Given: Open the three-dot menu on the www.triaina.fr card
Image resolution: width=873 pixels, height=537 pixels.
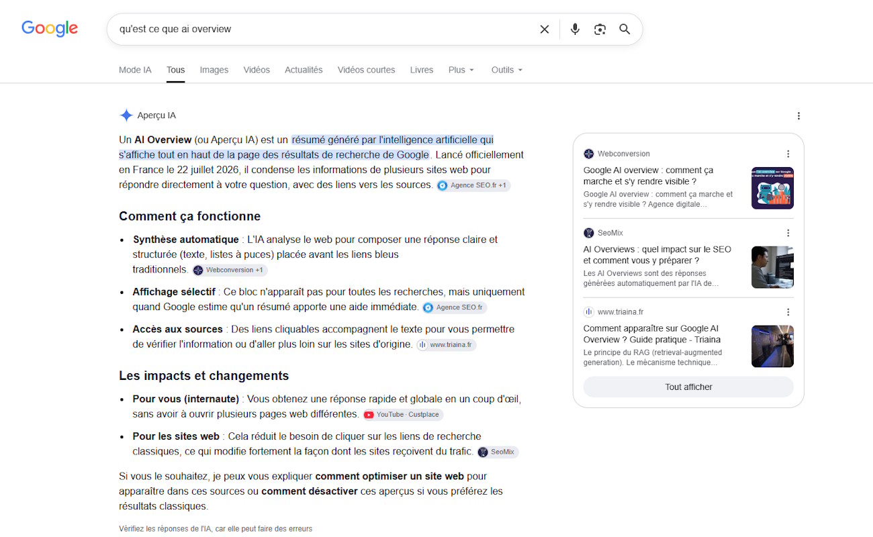Looking at the screenshot, I should 788,312.
